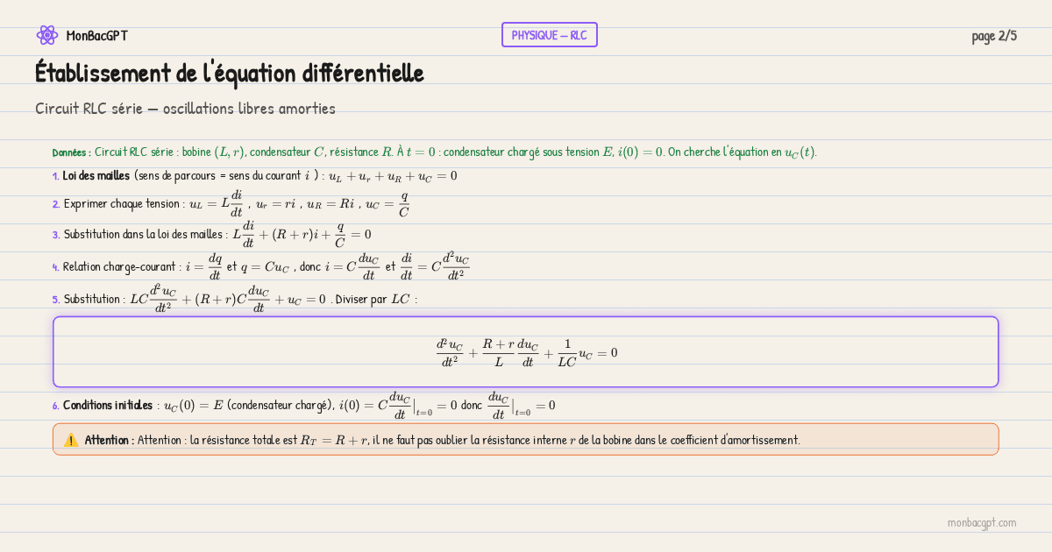Viewport: 1052px width, 552px height.
Task: Select the PHYSIQUE — RLC tab badge
Action: [550, 34]
